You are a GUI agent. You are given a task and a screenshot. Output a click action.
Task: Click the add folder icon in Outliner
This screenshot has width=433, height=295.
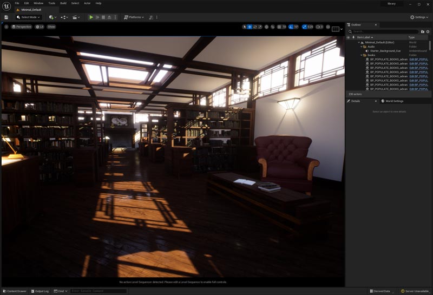423,31
